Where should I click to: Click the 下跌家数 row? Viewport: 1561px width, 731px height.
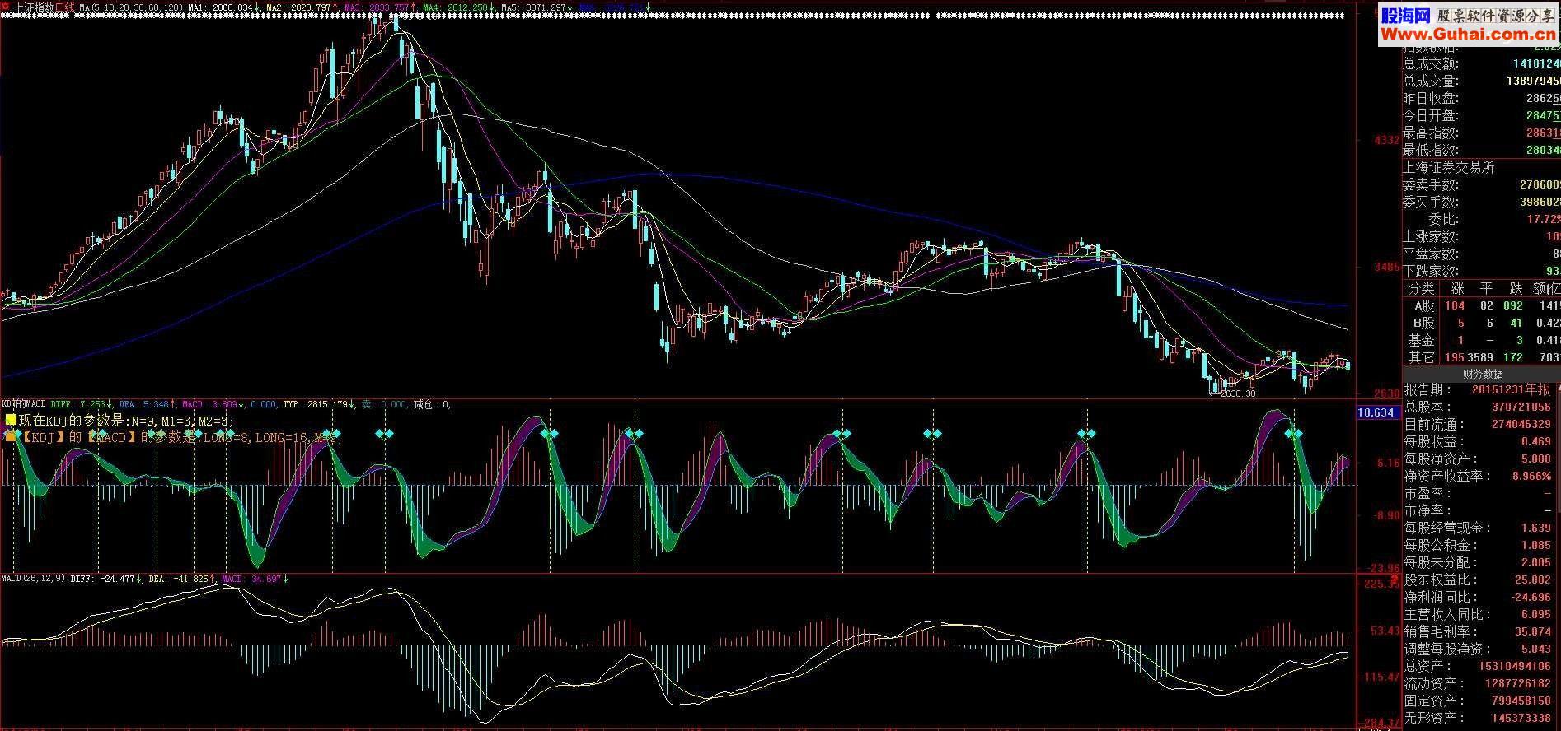[1482, 271]
